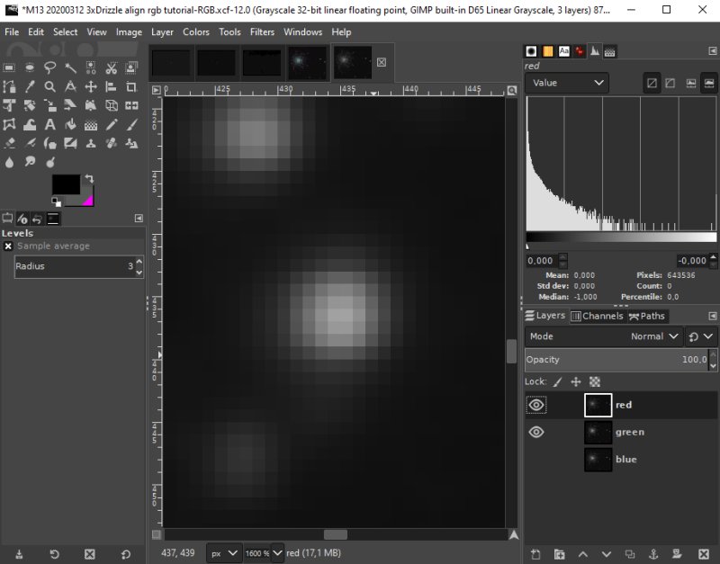The height and width of the screenshot is (564, 720).
Task: Open the Windows menu
Action: click(x=302, y=32)
